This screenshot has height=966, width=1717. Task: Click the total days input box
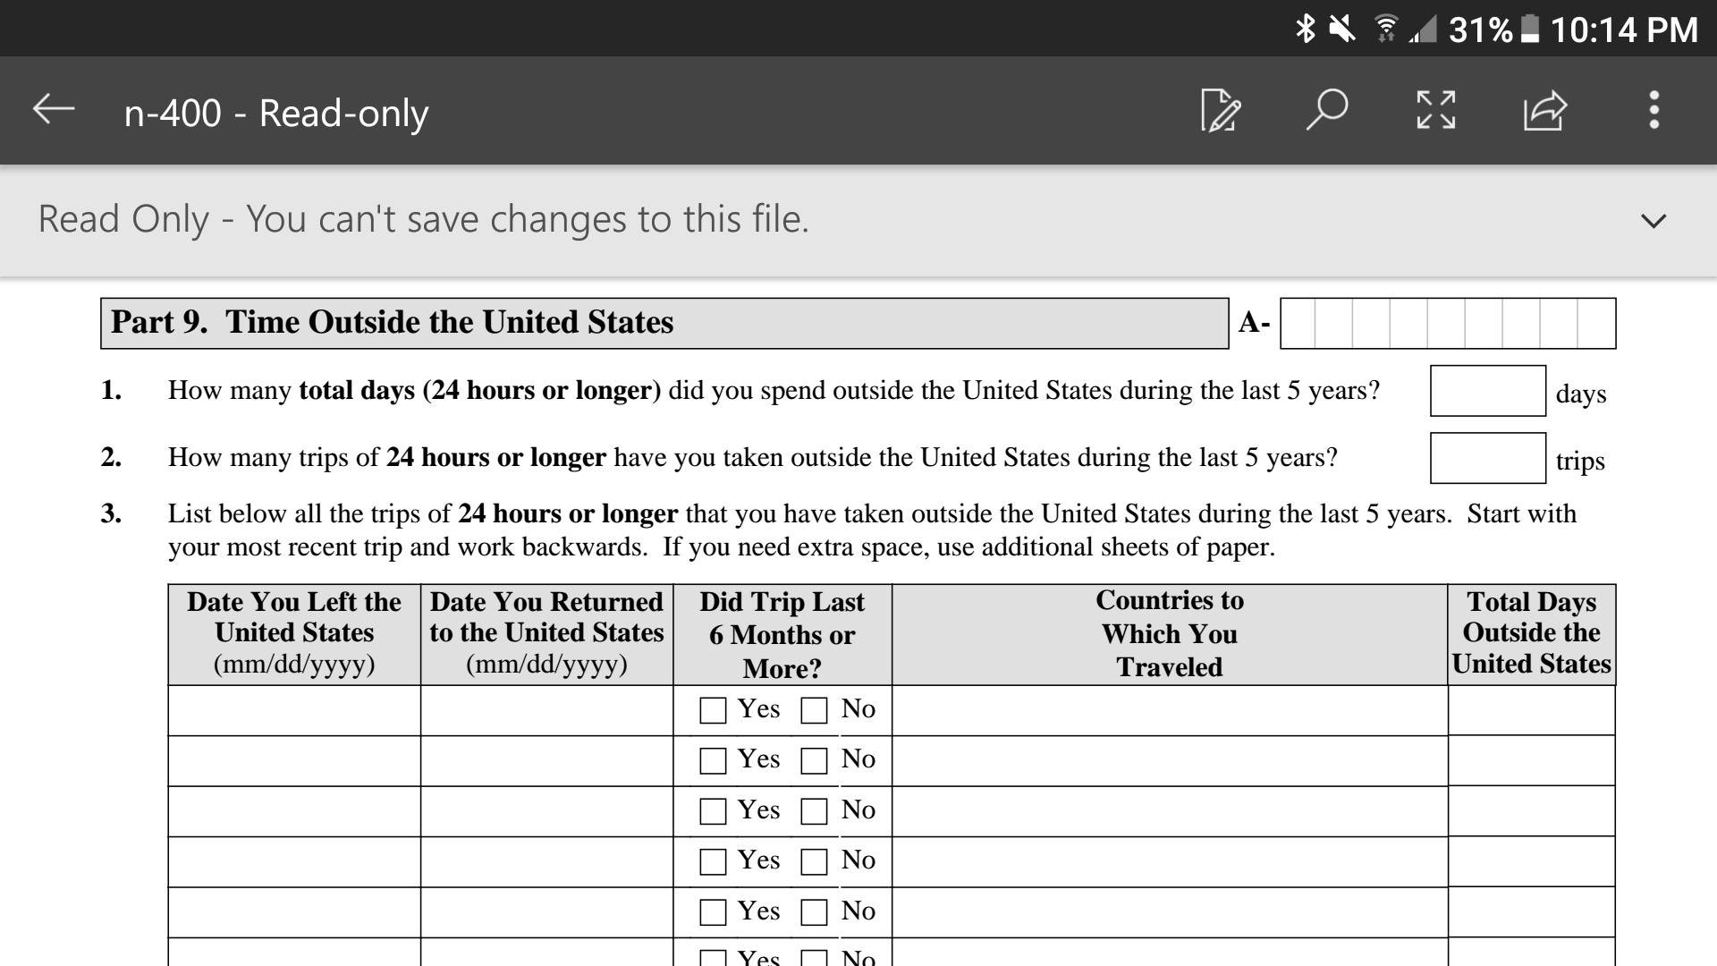(1488, 390)
